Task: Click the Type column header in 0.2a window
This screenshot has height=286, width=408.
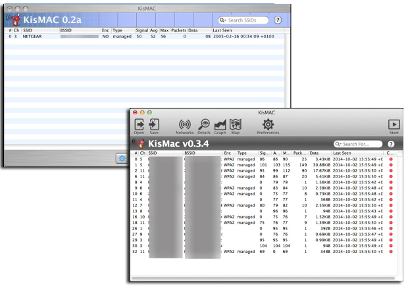Action: pos(122,30)
